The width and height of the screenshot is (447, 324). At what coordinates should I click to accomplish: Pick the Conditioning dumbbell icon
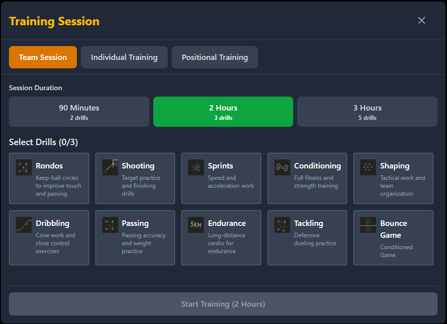click(x=282, y=167)
